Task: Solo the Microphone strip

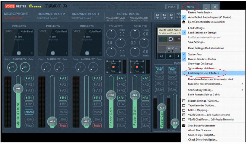Action: click(x=29, y=119)
